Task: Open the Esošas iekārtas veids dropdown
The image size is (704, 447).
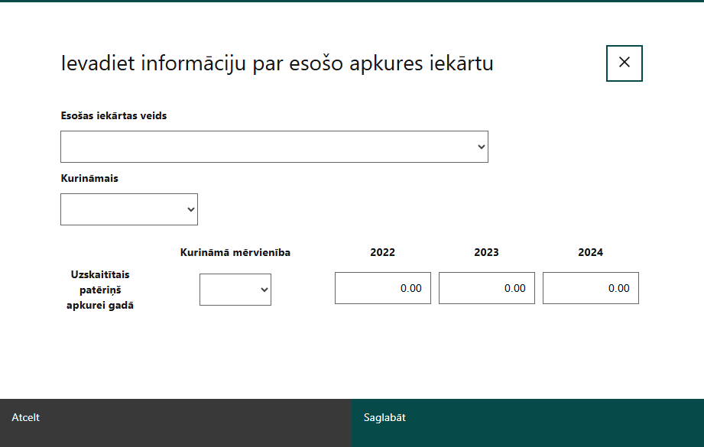Action: (x=274, y=147)
